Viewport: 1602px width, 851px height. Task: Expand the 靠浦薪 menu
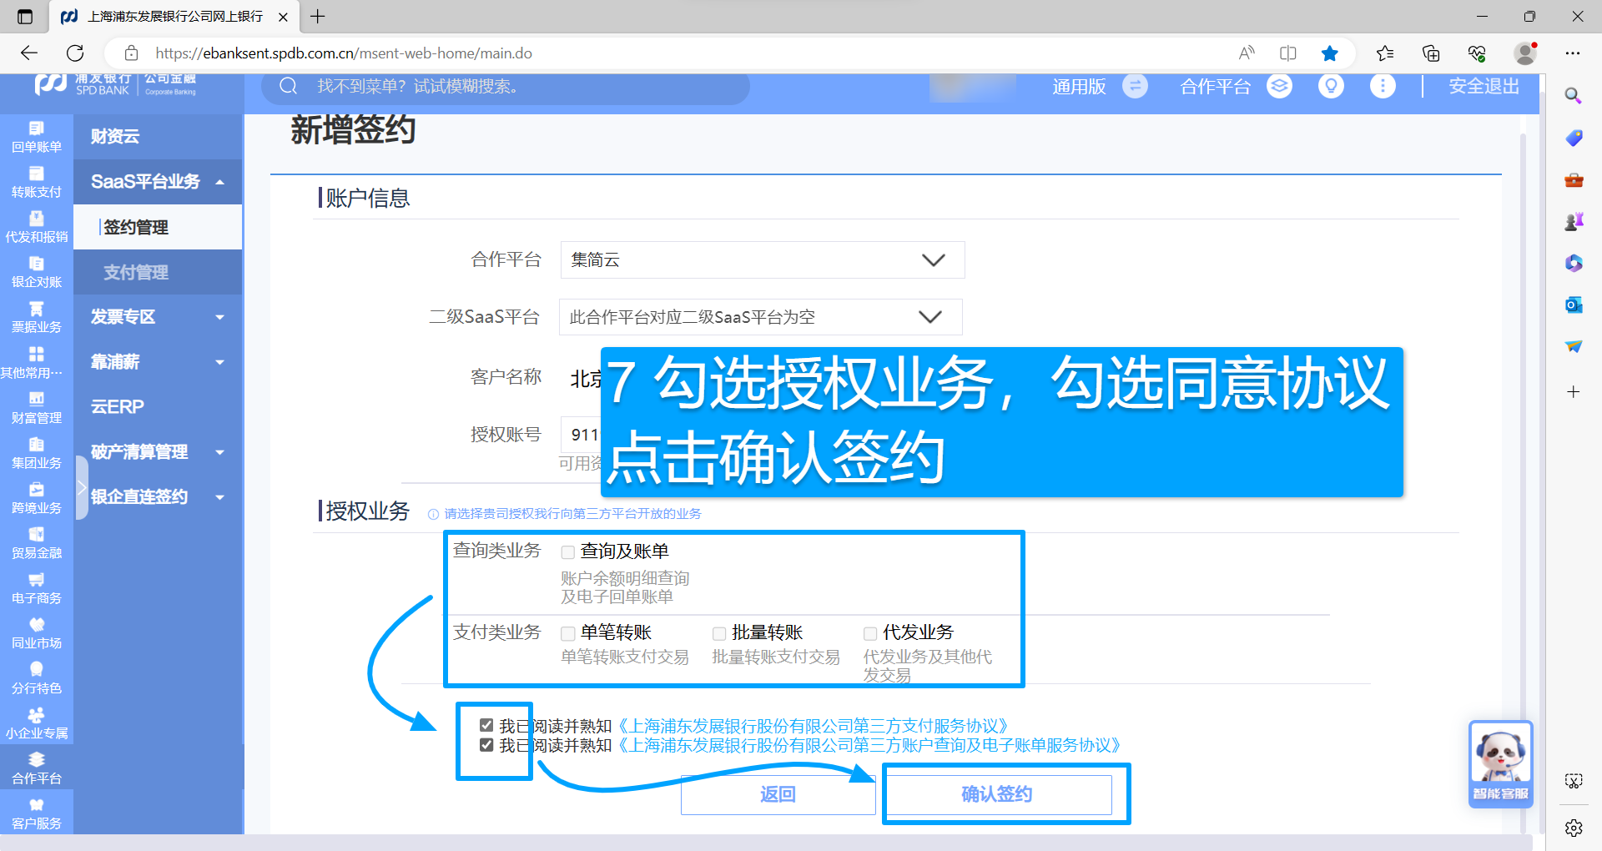click(158, 362)
